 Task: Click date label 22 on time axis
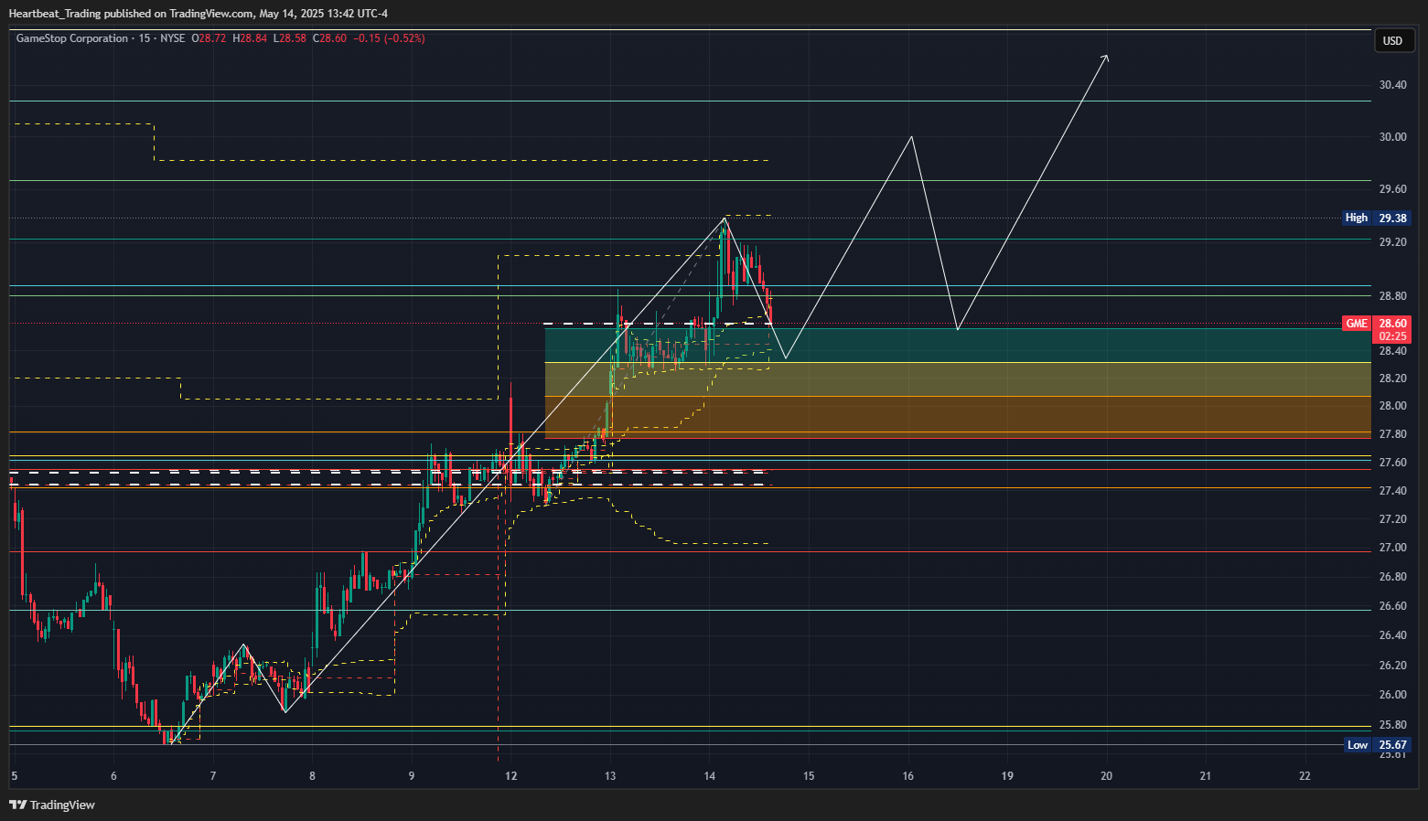point(1305,776)
